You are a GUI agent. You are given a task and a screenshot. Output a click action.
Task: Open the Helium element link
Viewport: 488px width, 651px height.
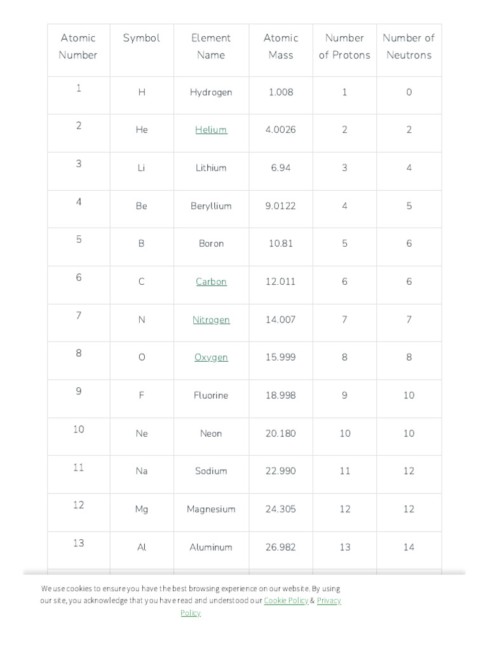click(211, 130)
